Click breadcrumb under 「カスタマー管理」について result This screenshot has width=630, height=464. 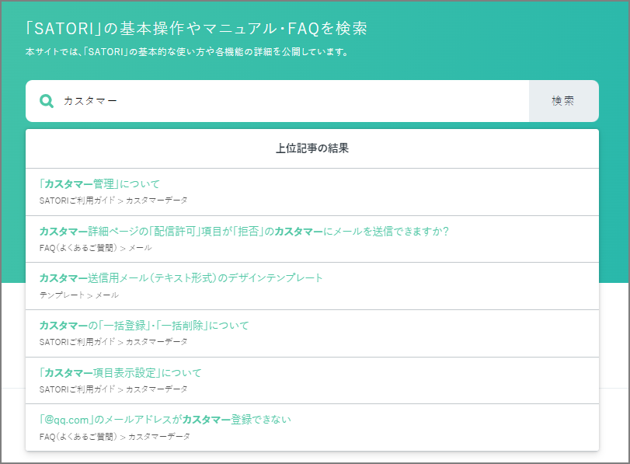point(113,201)
